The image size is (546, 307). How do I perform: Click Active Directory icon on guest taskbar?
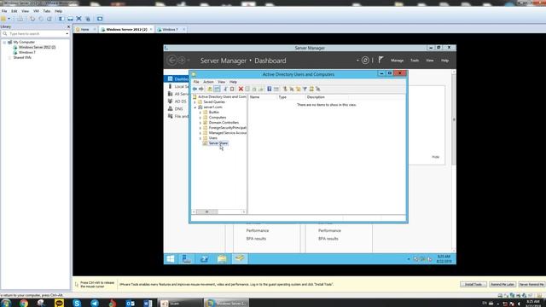(240, 258)
